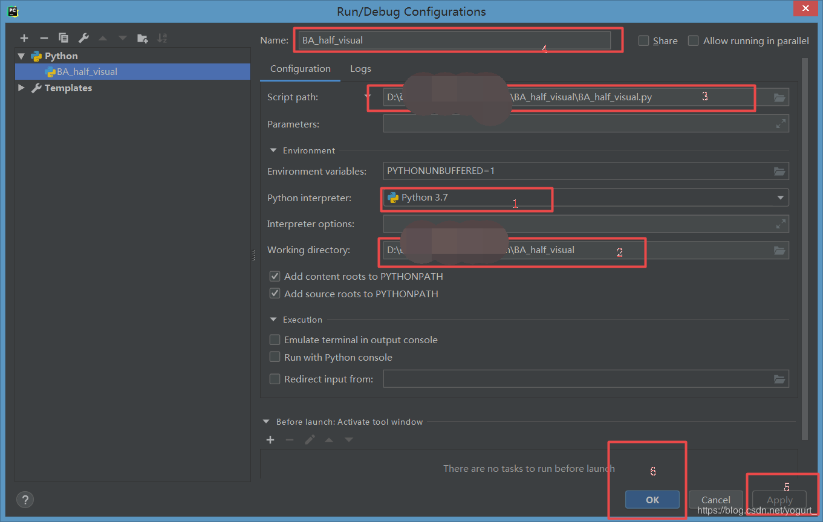Uncheck Add source roots to PYTHONPATH
The height and width of the screenshot is (522, 823).
pyautogui.click(x=275, y=294)
